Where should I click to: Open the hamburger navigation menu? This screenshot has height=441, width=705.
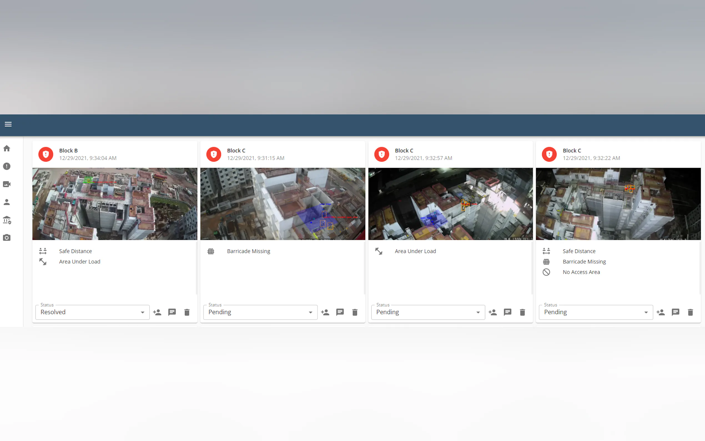(8, 124)
